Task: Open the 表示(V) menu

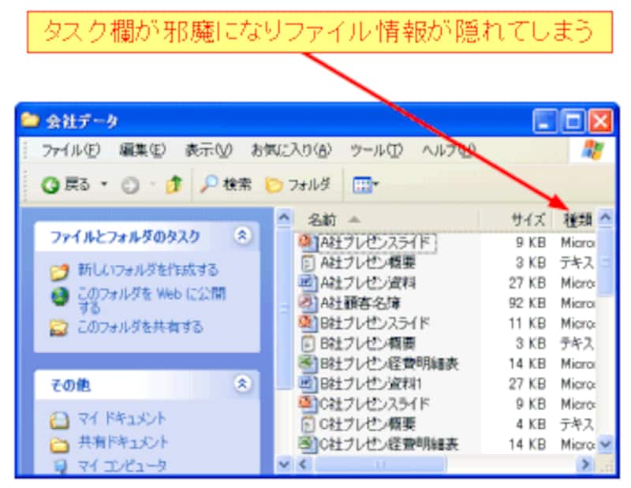Action: tap(208, 151)
